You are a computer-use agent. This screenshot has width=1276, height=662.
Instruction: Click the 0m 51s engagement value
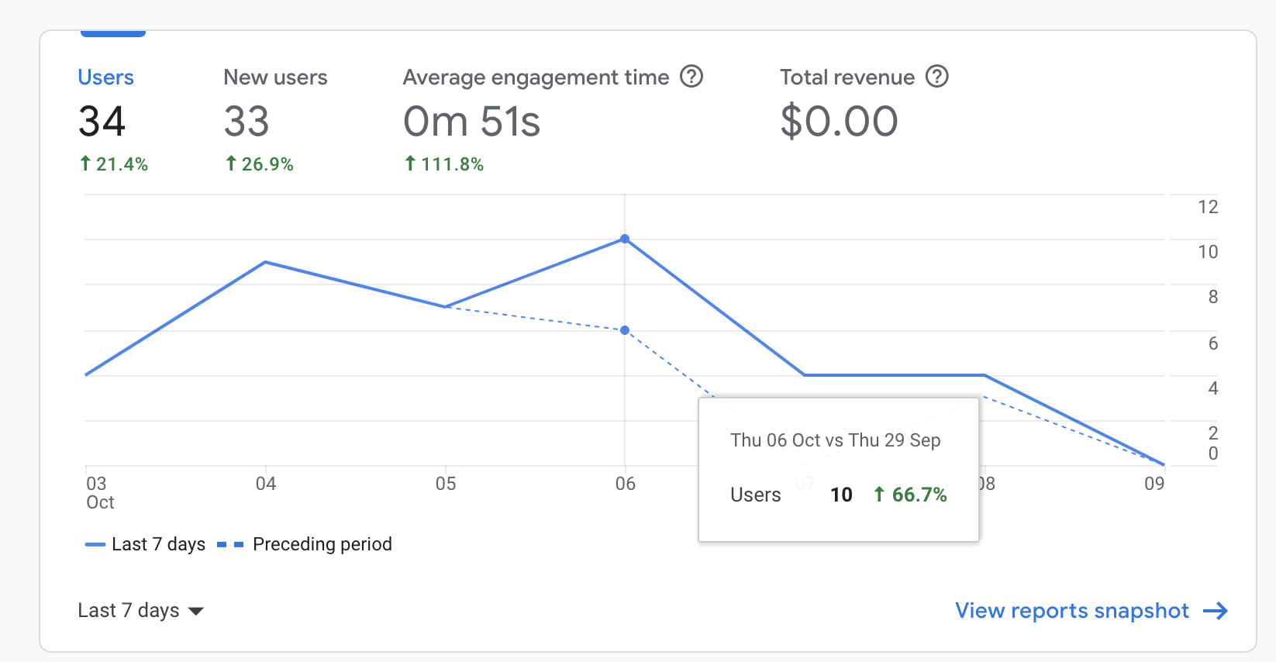(471, 122)
